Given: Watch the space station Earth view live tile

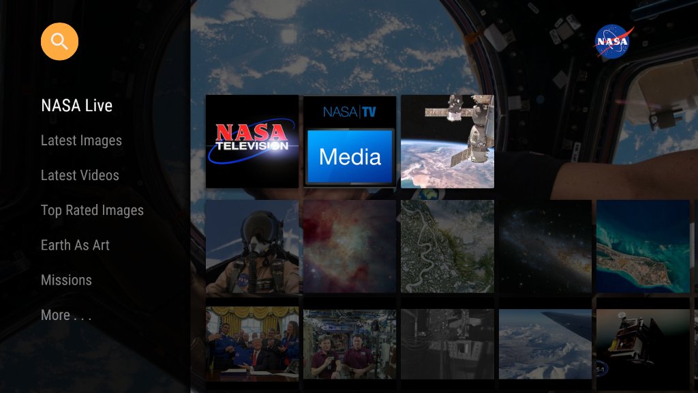Looking at the screenshot, I should click(x=447, y=141).
